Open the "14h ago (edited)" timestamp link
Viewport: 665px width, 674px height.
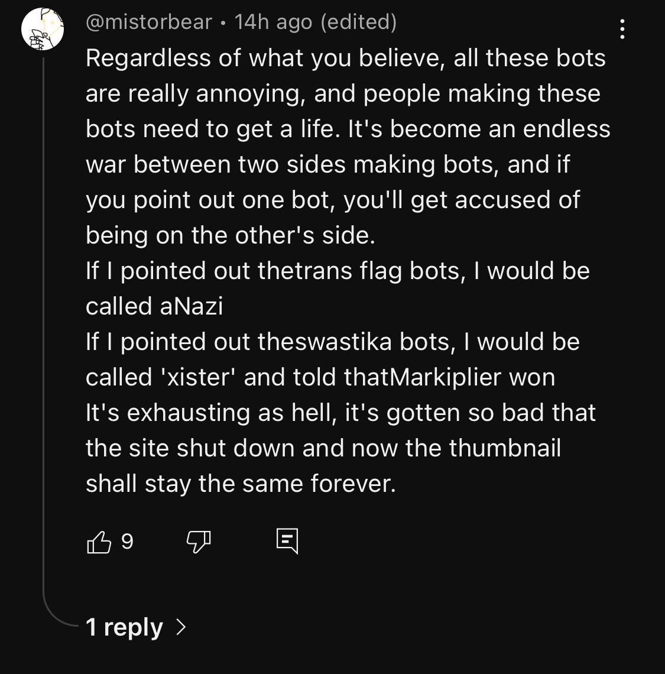[315, 22]
